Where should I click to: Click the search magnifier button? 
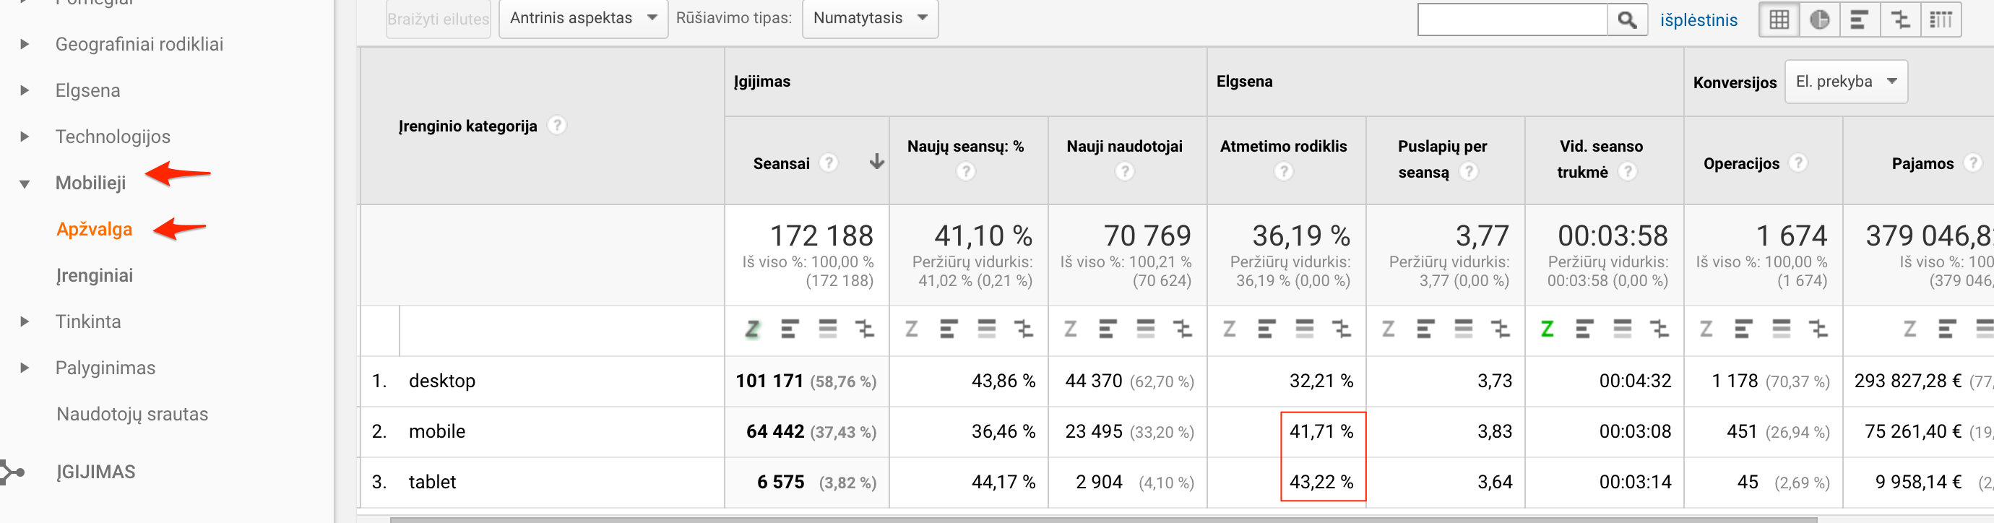(x=1626, y=20)
